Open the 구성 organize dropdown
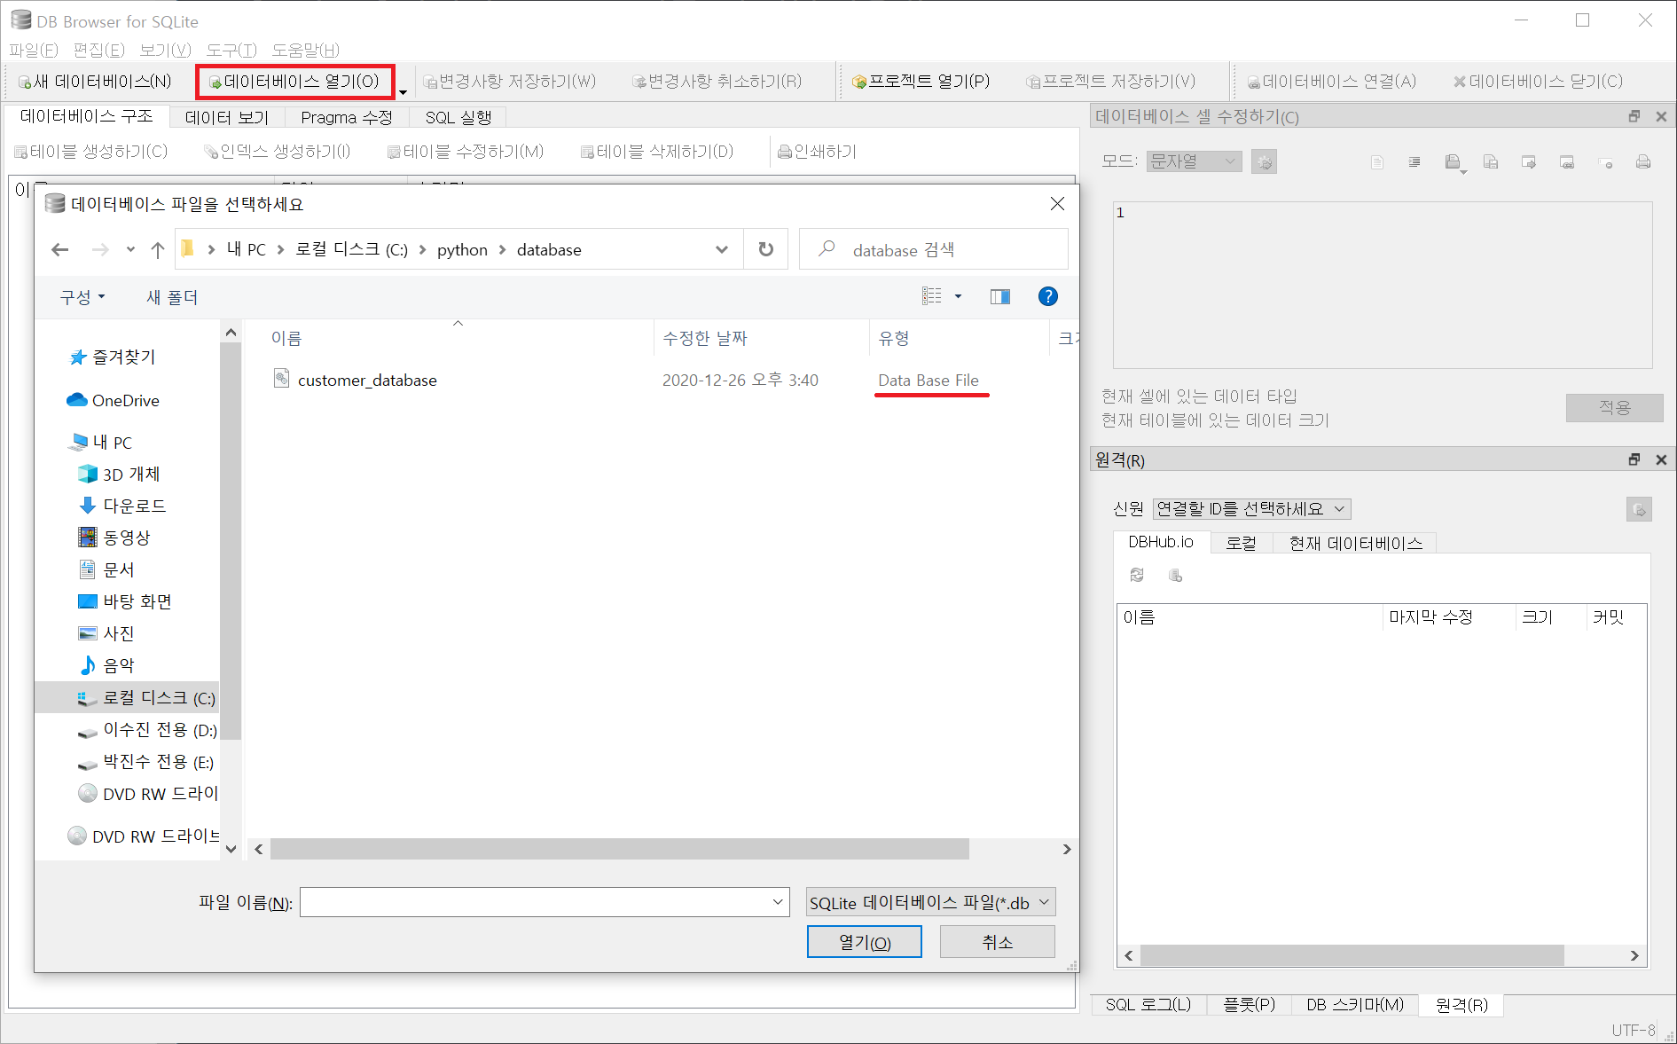This screenshot has width=1677, height=1044. [x=82, y=297]
